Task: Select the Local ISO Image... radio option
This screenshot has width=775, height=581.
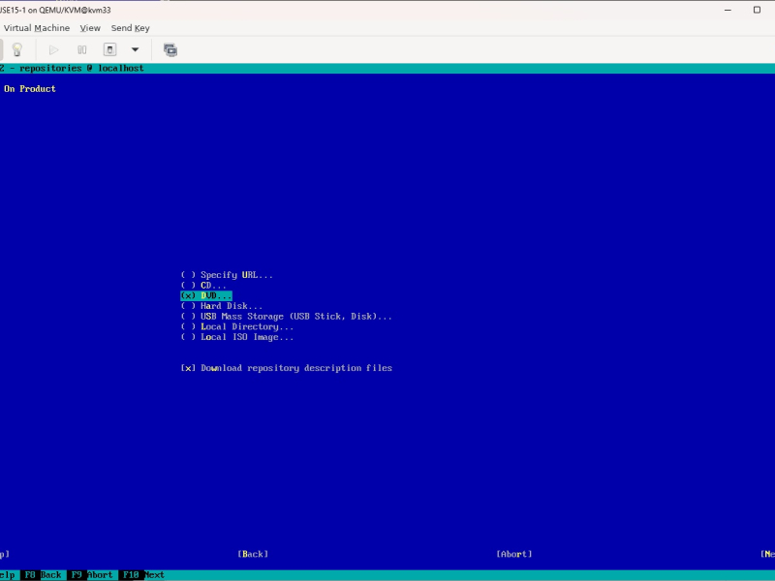Action: [236, 337]
